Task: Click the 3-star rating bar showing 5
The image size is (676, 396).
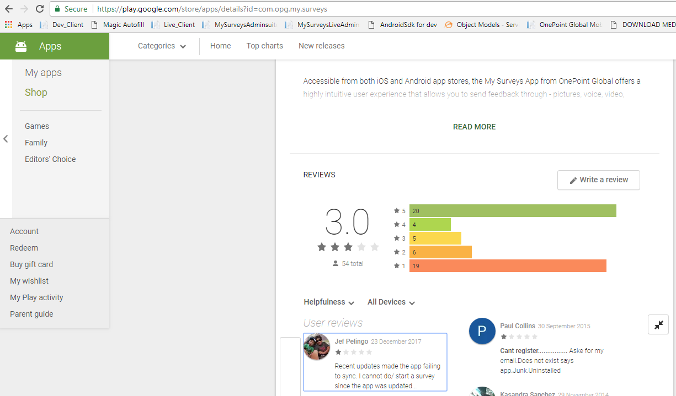Action: coord(435,238)
